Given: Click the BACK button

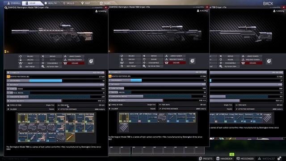Looking at the screenshot, I should click(268, 4).
